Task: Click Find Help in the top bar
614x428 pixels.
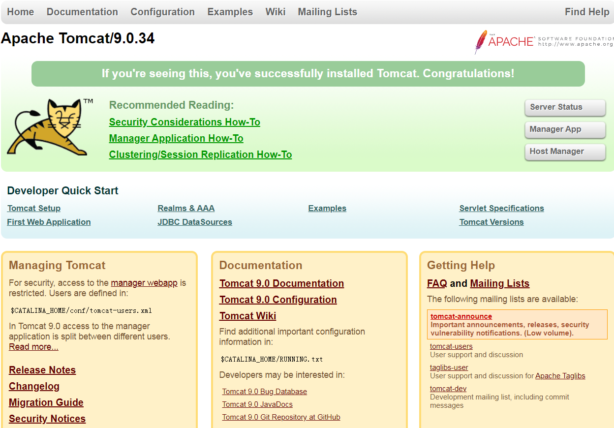Action: coord(587,12)
